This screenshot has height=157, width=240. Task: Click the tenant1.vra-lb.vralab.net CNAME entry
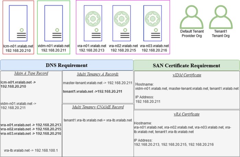[98, 120]
